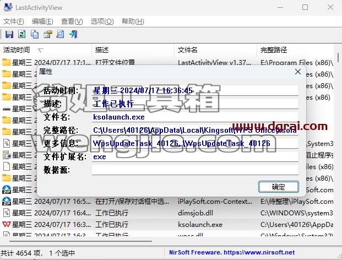Click the E:\待整理\iPlaySoft.com path cell
The height and width of the screenshot is (260, 342).
click(297, 201)
